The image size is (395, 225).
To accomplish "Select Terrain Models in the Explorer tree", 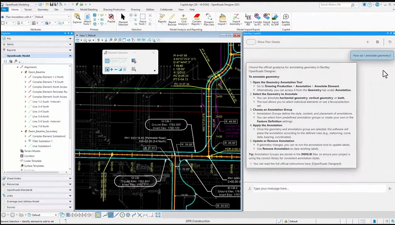I will 32,151.
